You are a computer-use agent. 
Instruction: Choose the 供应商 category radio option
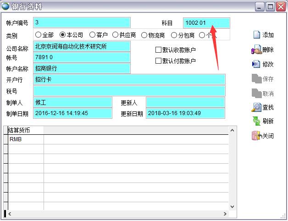pos(116,35)
